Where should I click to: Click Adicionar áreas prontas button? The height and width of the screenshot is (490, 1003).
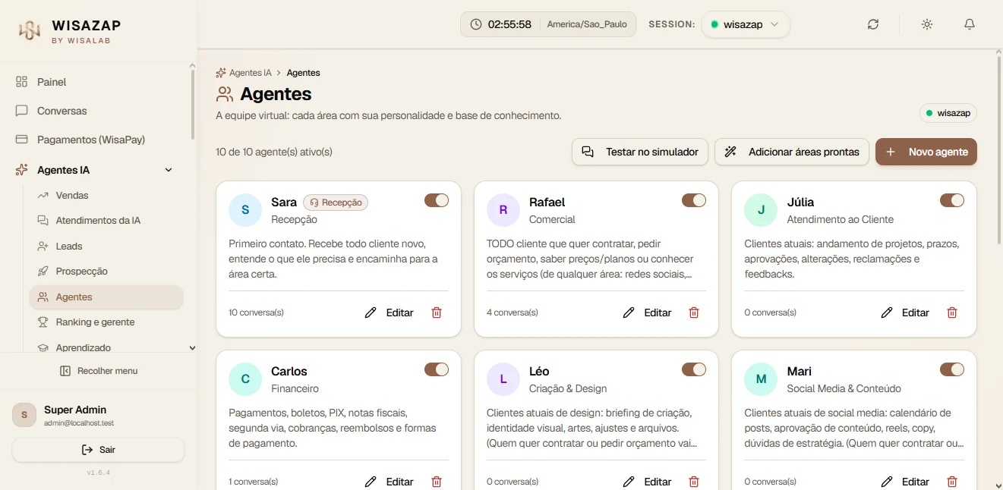792,152
